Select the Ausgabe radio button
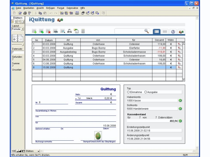 146,92
